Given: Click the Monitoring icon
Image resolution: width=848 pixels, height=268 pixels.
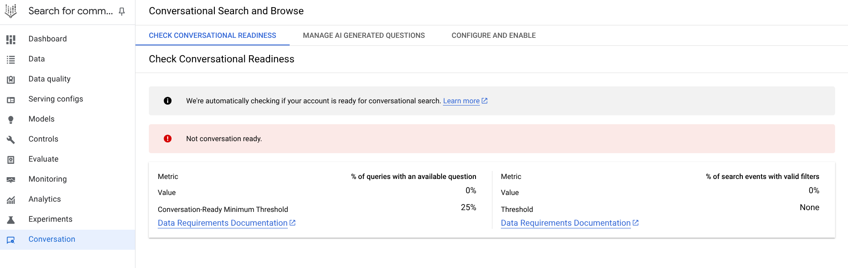Looking at the screenshot, I should pos(11,180).
